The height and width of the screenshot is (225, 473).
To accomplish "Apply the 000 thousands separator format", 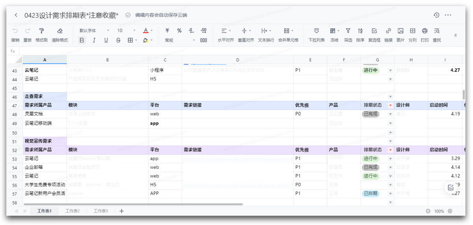I will point(204,40).
